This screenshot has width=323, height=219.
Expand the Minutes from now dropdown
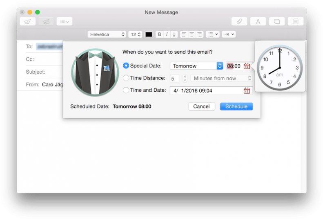(221, 78)
